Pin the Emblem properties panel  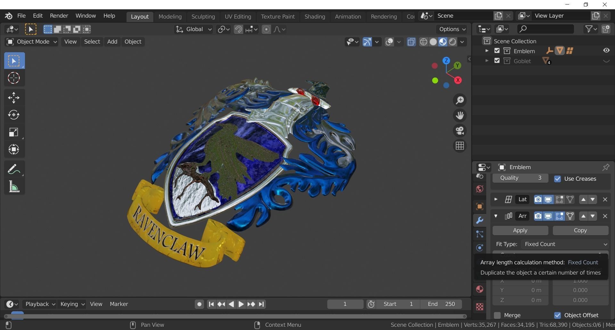click(x=606, y=167)
